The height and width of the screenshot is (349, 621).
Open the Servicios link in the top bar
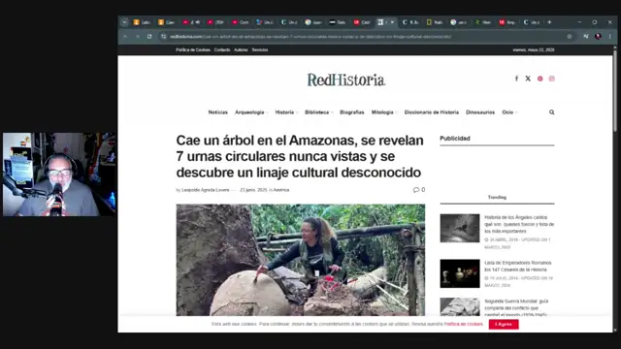coord(260,49)
